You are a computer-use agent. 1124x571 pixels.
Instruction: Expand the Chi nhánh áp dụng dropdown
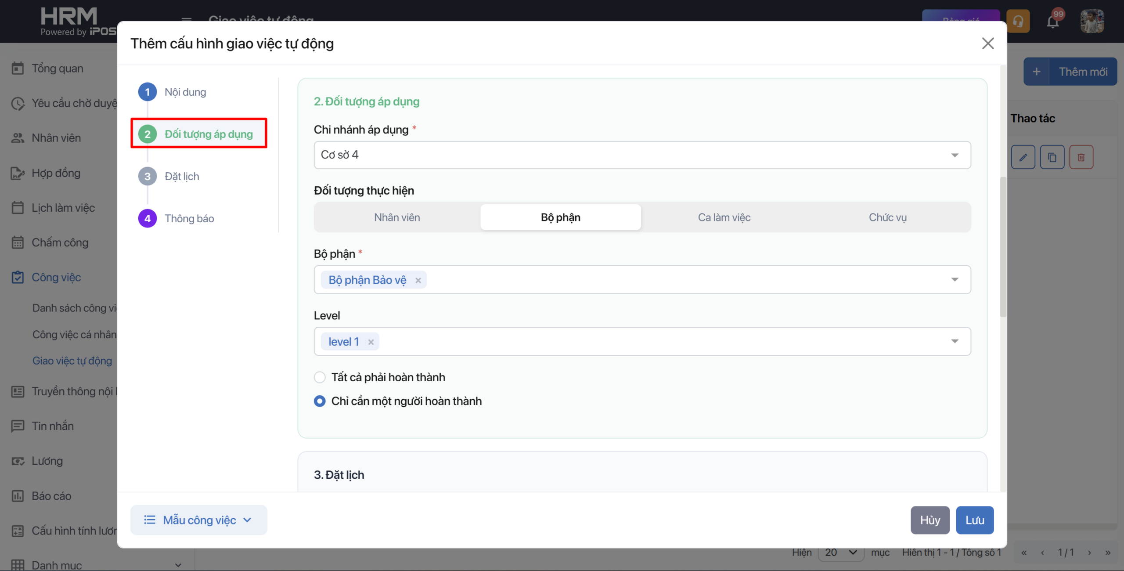coord(955,155)
